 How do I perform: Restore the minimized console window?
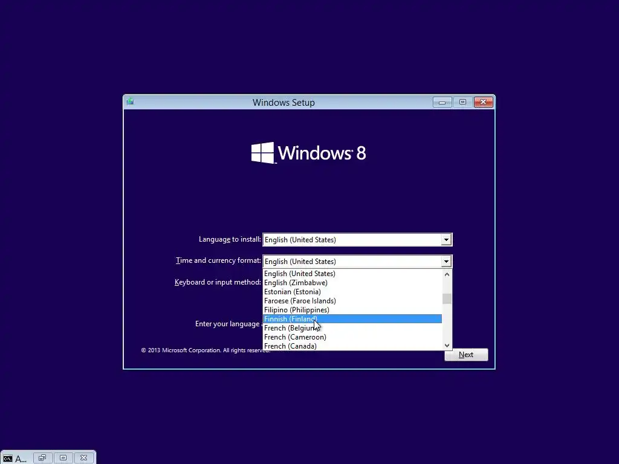coord(42,458)
